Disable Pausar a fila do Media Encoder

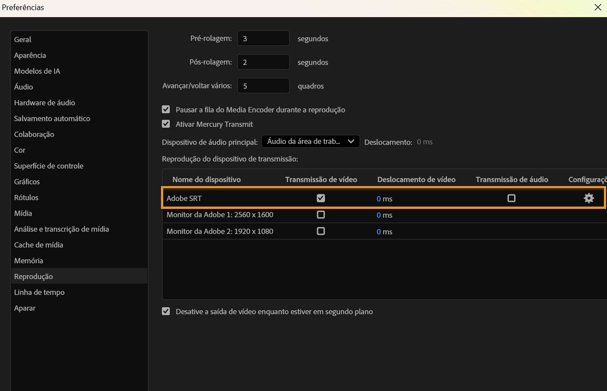pyautogui.click(x=166, y=109)
